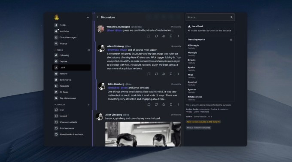Image resolution: width=292 pixels, height=162 pixels.
Task: Open the Codice di condotta link
Action: click(219, 109)
